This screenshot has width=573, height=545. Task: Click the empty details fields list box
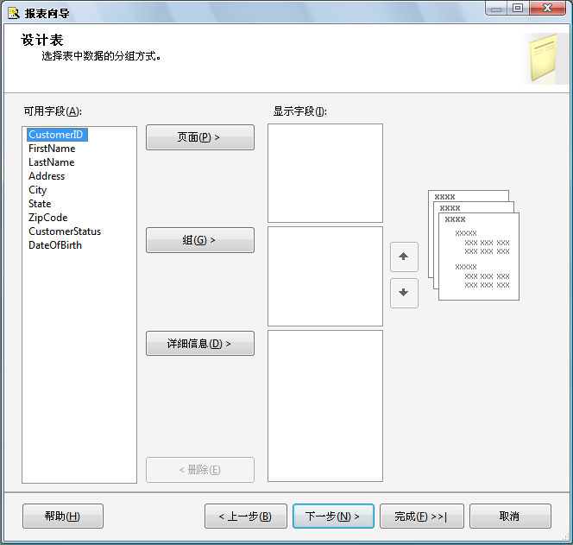[325, 406]
